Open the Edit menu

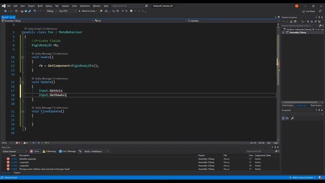tap(15, 6)
